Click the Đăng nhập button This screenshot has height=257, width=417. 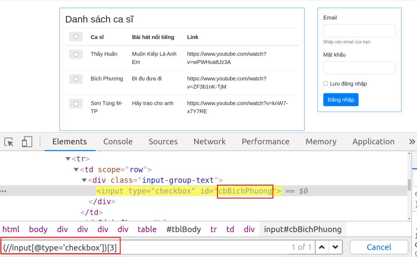tap(341, 100)
